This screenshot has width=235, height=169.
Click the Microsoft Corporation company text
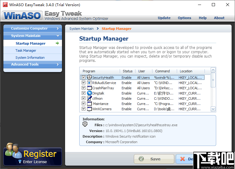point(121,142)
